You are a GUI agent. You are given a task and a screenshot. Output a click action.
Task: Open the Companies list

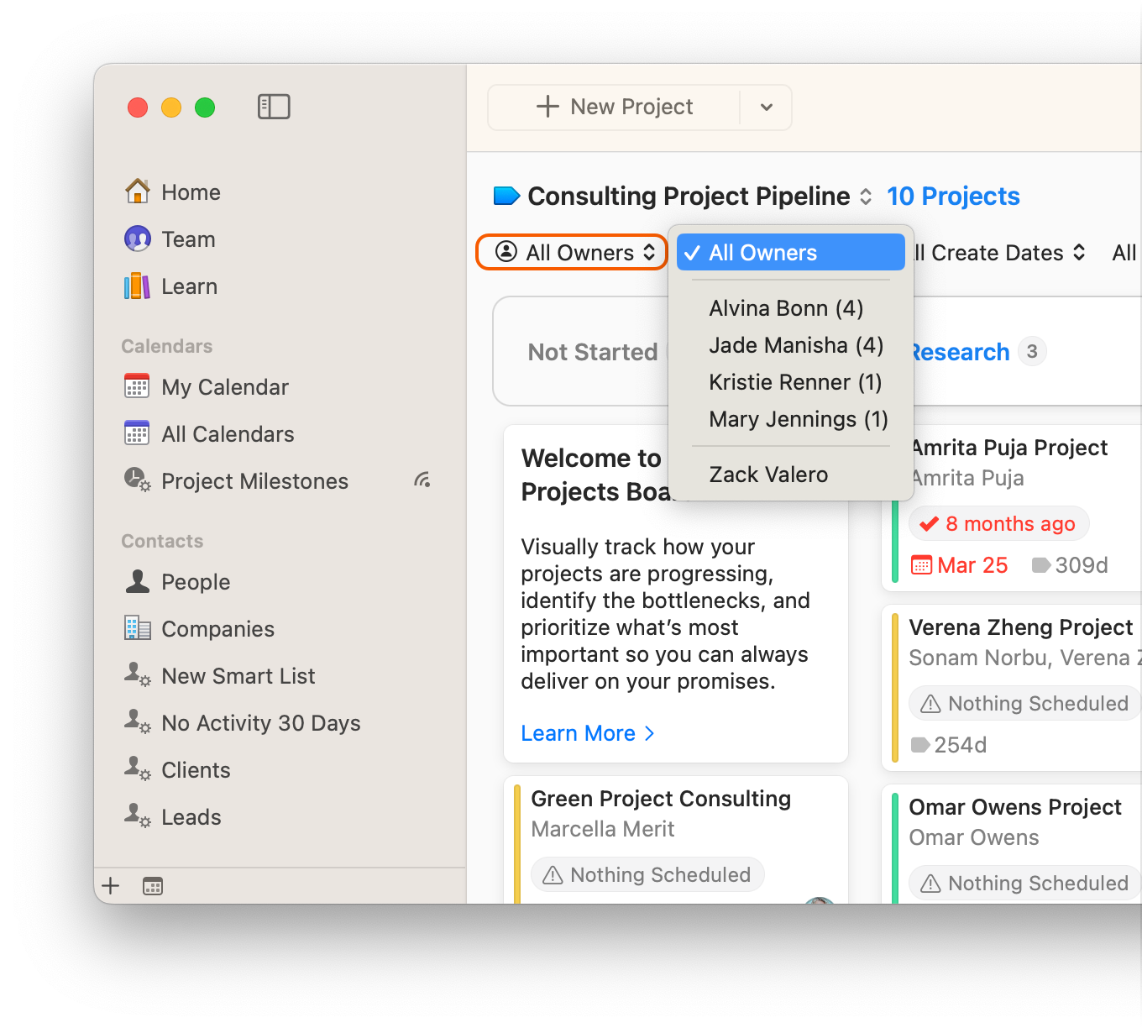pos(217,628)
